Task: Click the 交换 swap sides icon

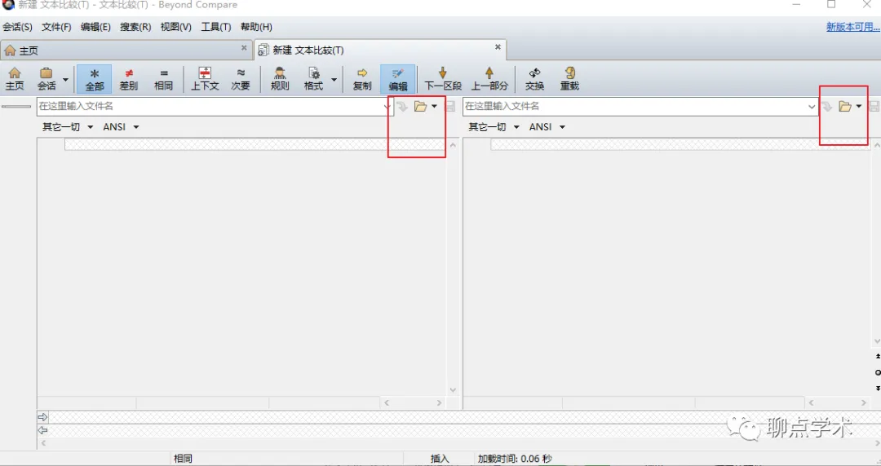Action: click(534, 78)
